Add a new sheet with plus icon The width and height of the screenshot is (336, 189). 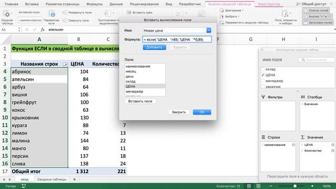[x=75, y=180]
